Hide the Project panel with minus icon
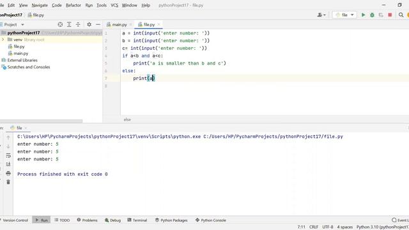This screenshot has height=230, width=409. point(98,24)
